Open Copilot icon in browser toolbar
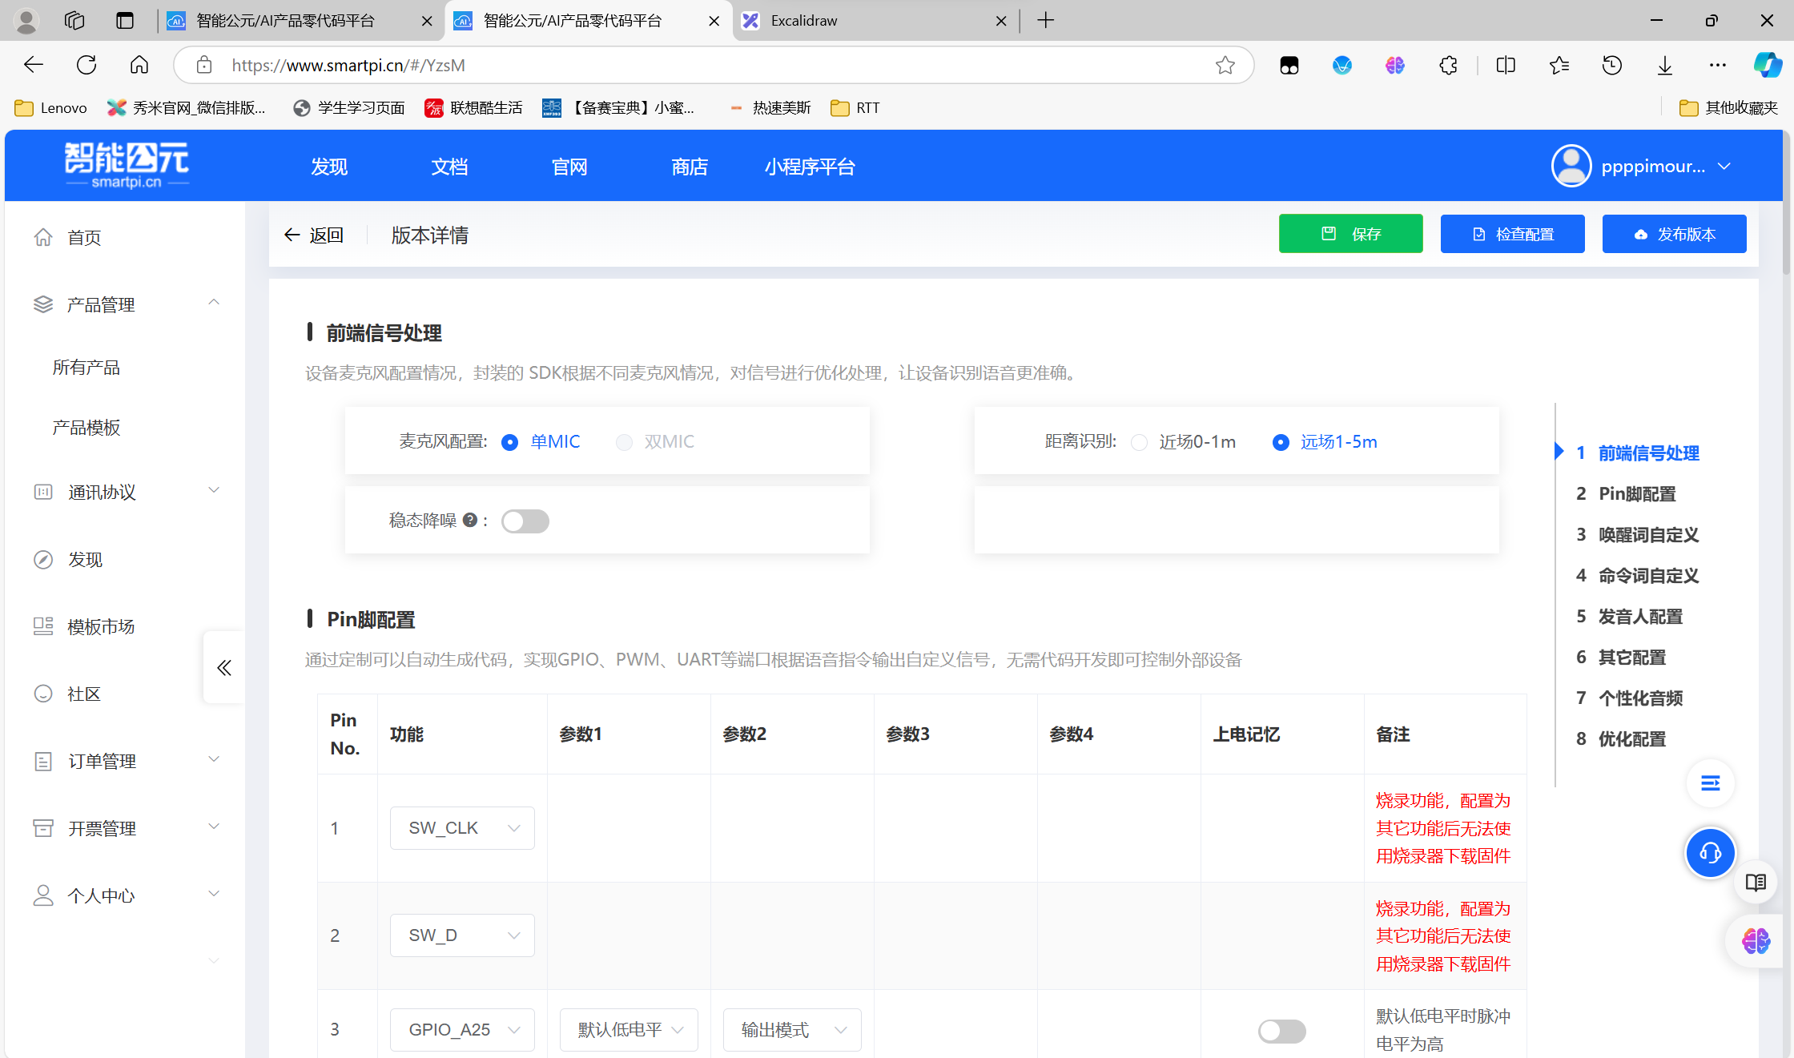This screenshot has width=1794, height=1058. point(1768,65)
